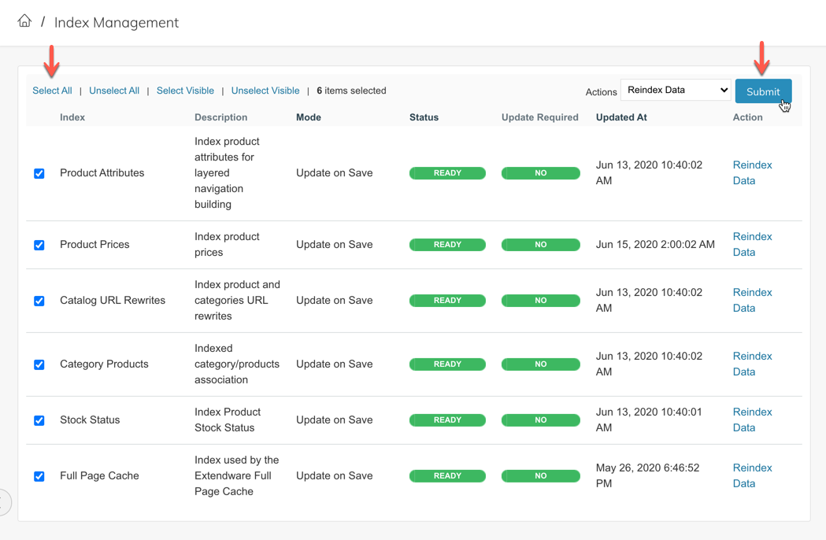Uncheck the Product Attributes checkbox

click(39, 173)
